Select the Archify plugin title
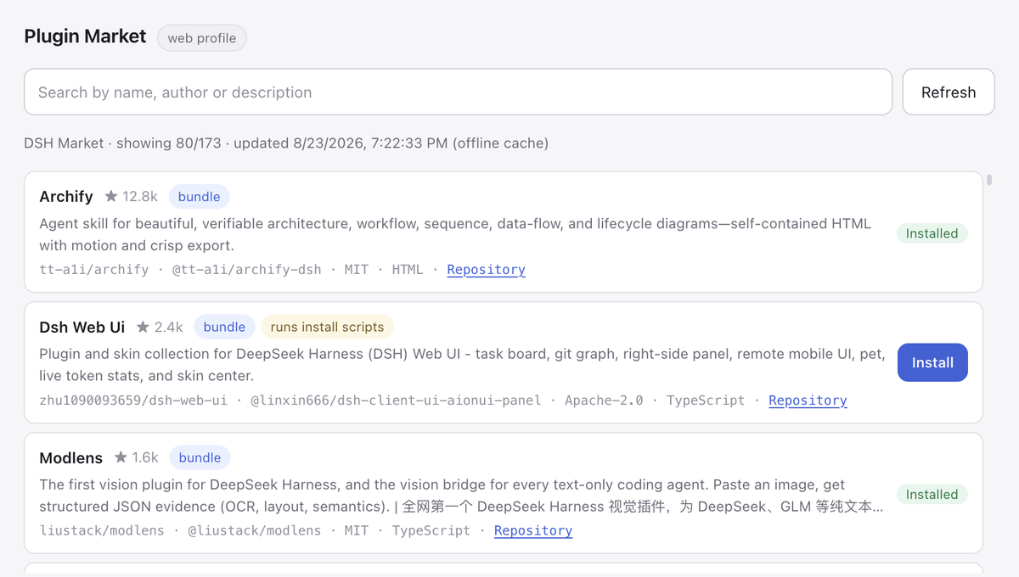This screenshot has width=1019, height=577. [66, 196]
